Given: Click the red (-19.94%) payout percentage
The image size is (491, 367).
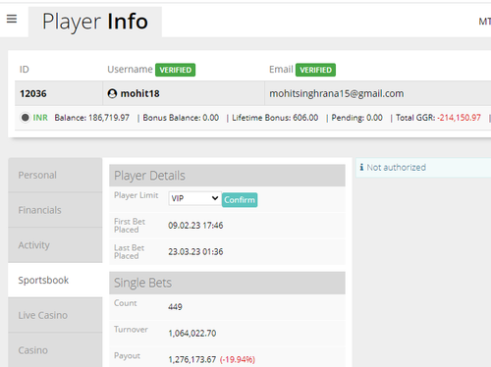Looking at the screenshot, I should point(238,360).
